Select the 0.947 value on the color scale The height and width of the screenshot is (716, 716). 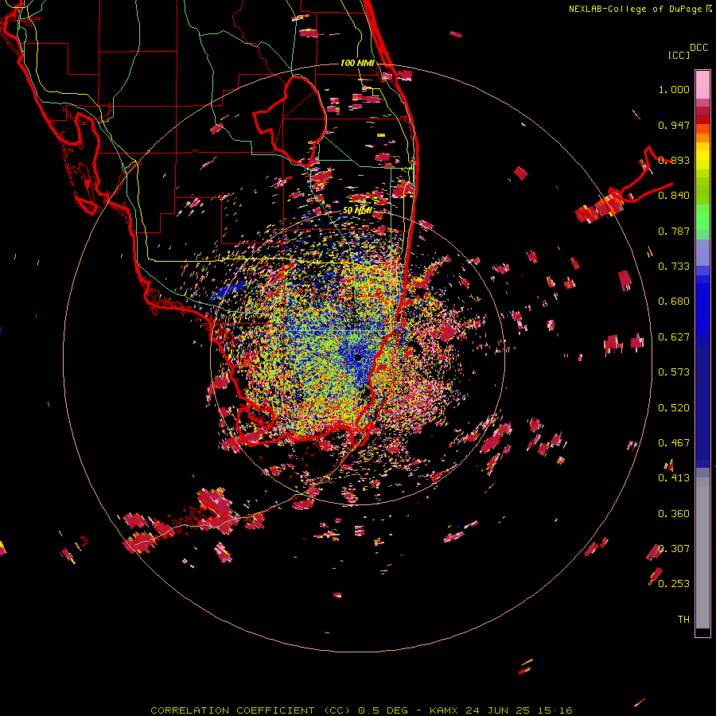click(674, 125)
